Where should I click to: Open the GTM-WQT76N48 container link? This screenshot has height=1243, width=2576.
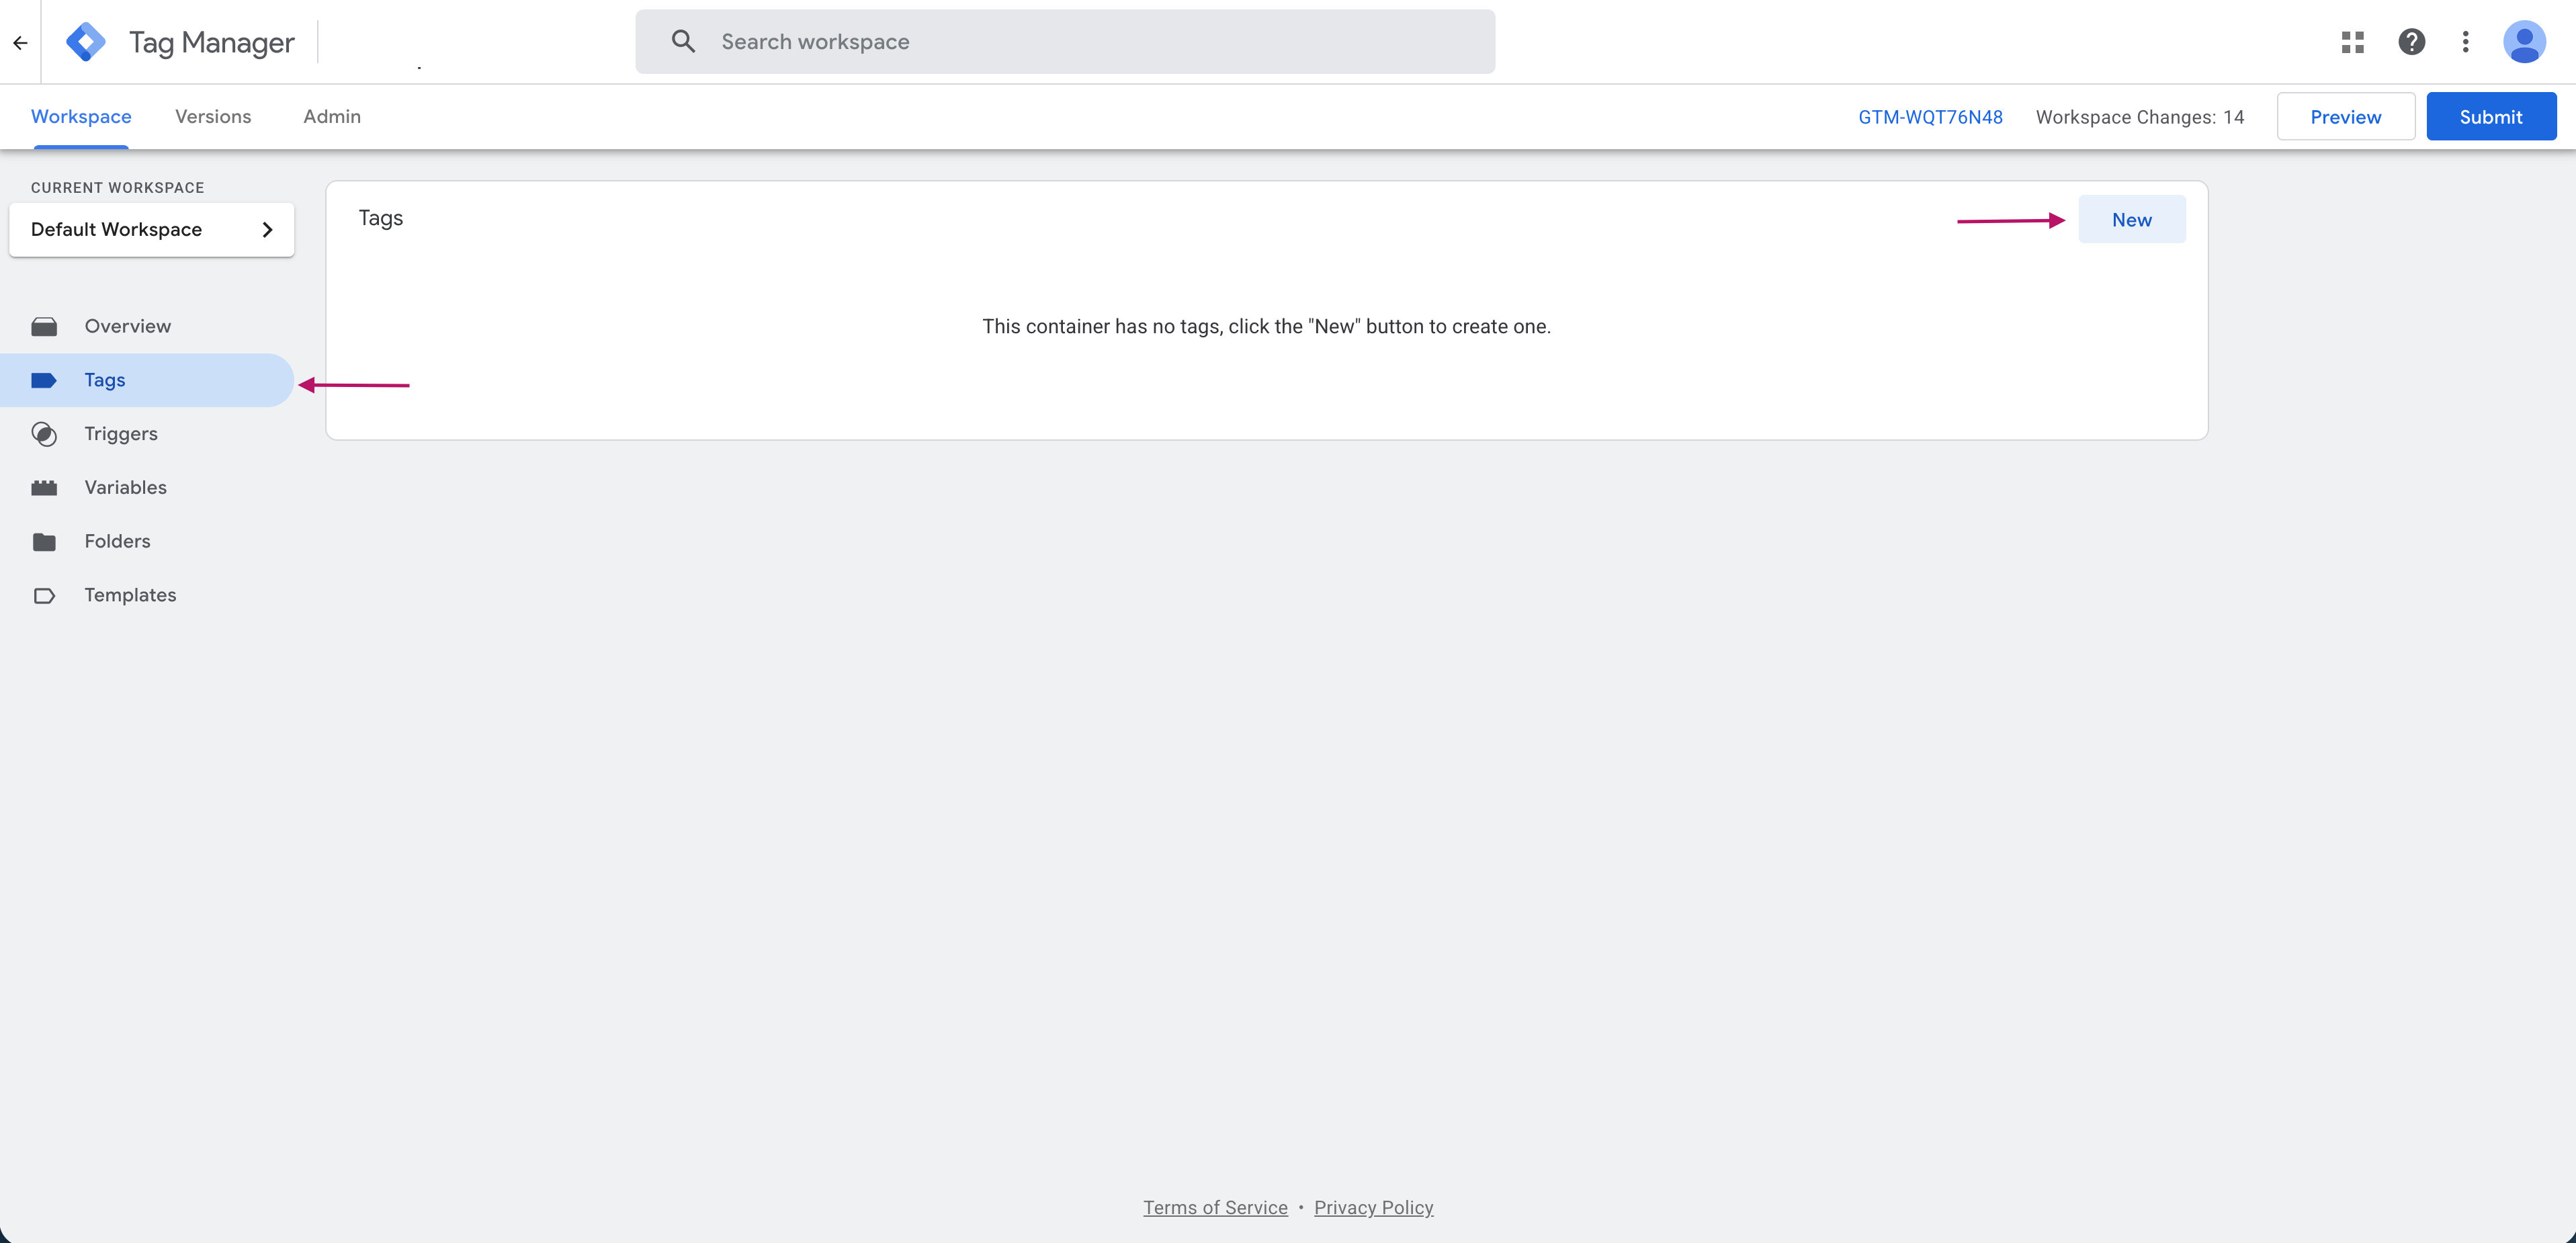(x=1930, y=116)
